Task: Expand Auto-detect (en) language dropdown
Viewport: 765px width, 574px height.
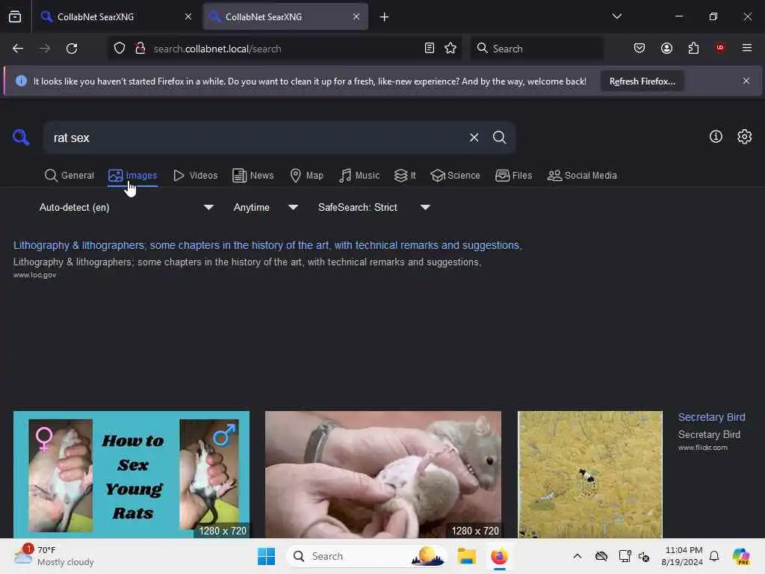Action: pyautogui.click(x=126, y=208)
